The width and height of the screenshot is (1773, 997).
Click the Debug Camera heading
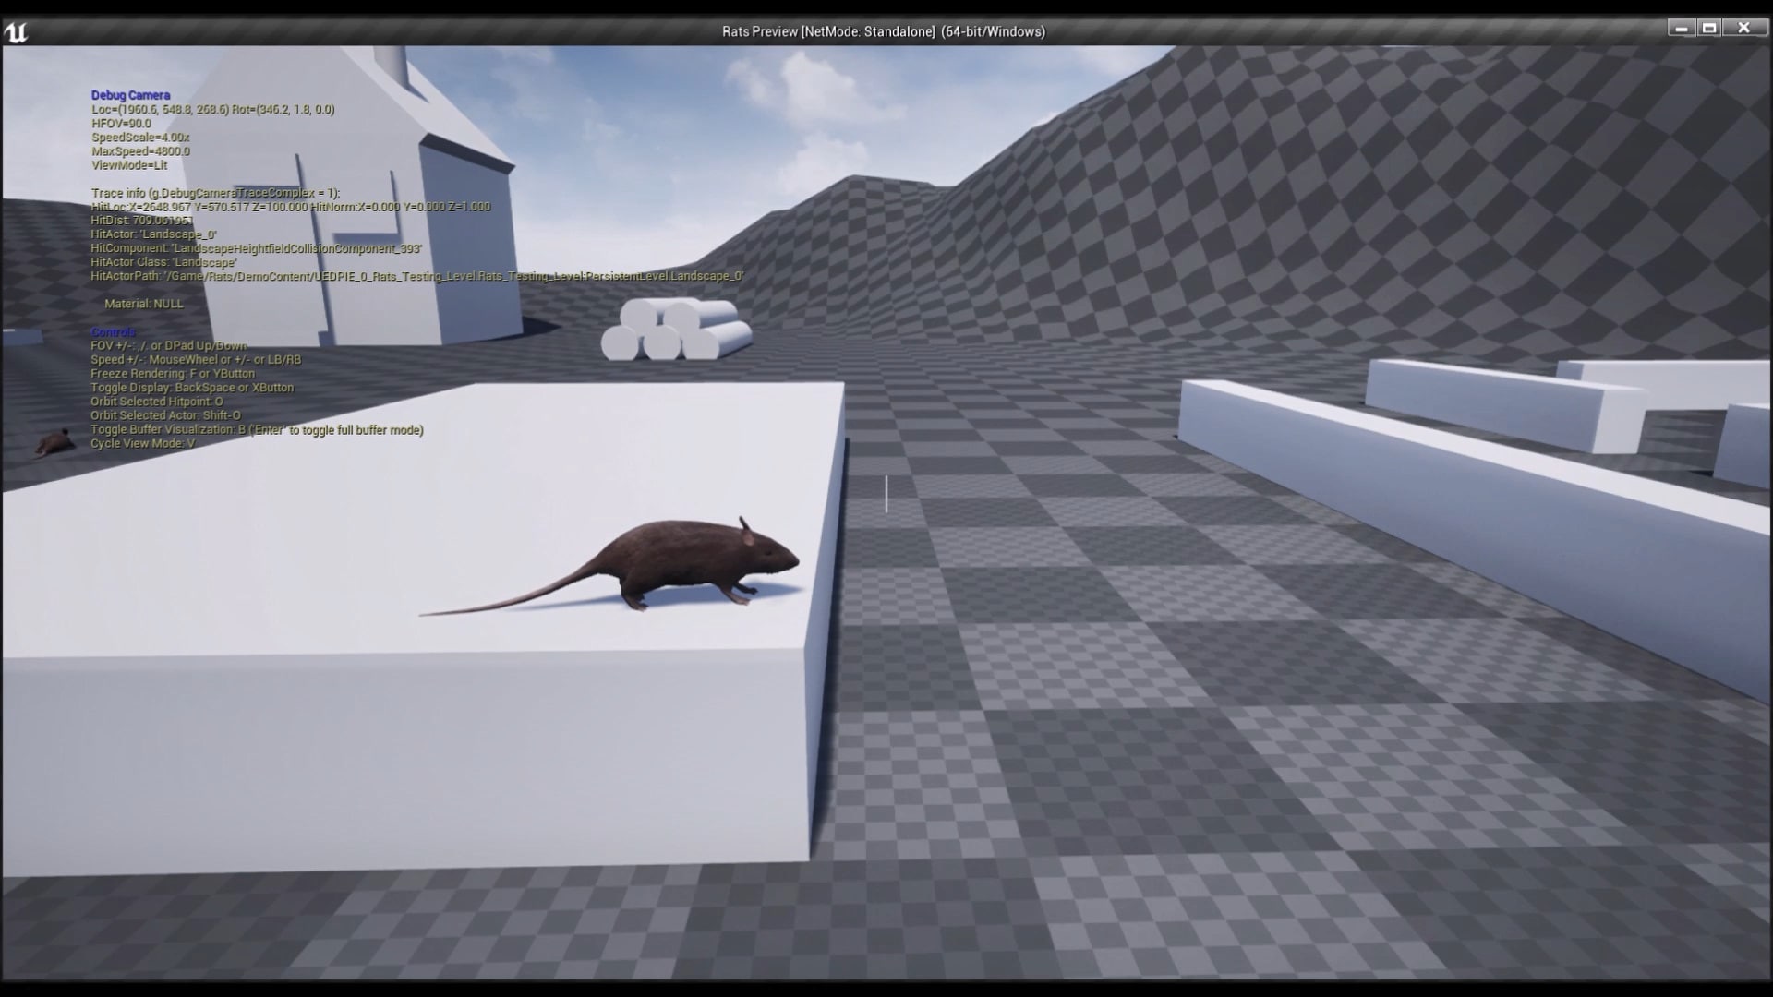point(129,95)
